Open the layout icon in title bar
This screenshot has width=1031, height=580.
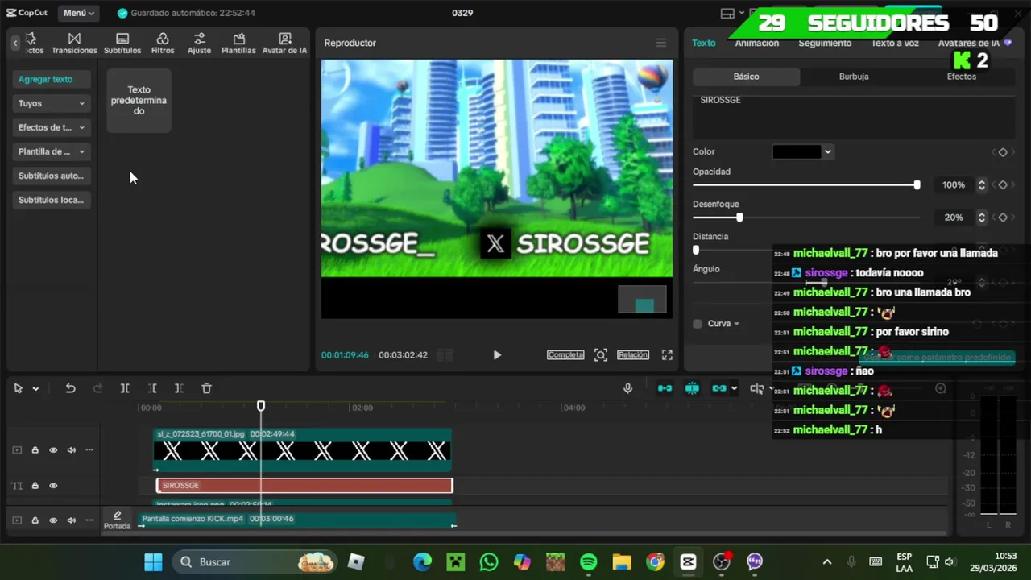[727, 13]
